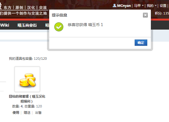Click the green checkmark success icon

59,27
